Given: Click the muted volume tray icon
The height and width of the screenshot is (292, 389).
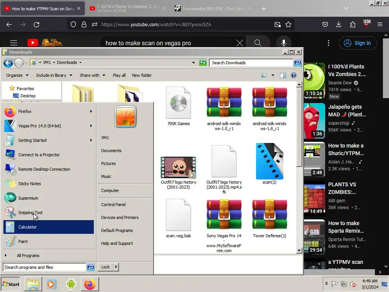Looking at the screenshot, I should tap(353, 284).
